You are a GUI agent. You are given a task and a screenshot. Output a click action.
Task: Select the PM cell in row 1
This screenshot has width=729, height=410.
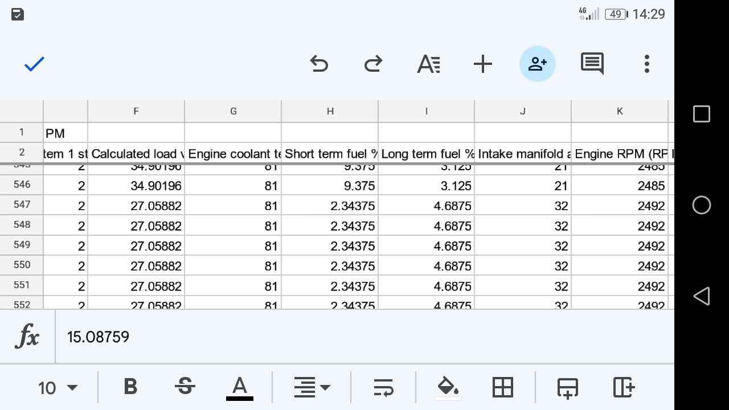click(x=65, y=133)
